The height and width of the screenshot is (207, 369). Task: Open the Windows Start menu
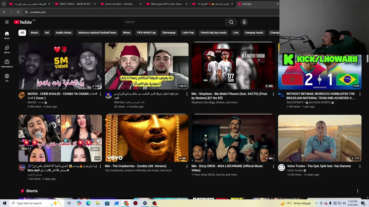point(4,203)
